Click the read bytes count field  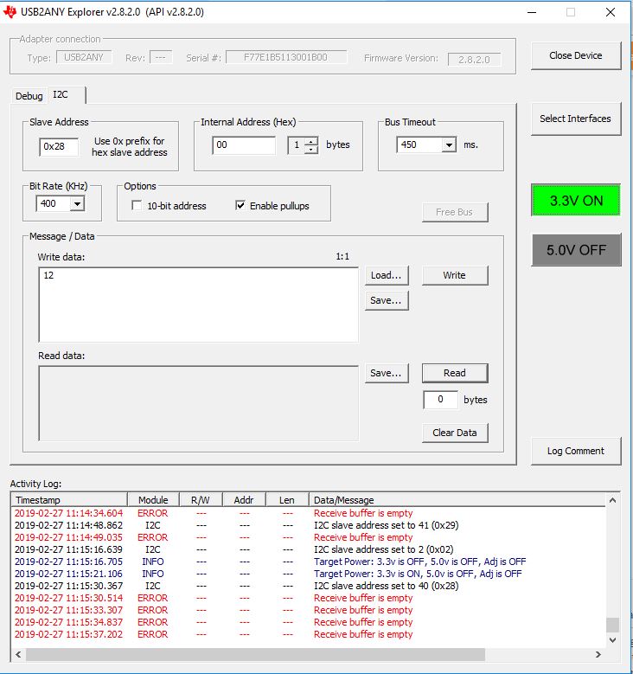pyautogui.click(x=440, y=400)
